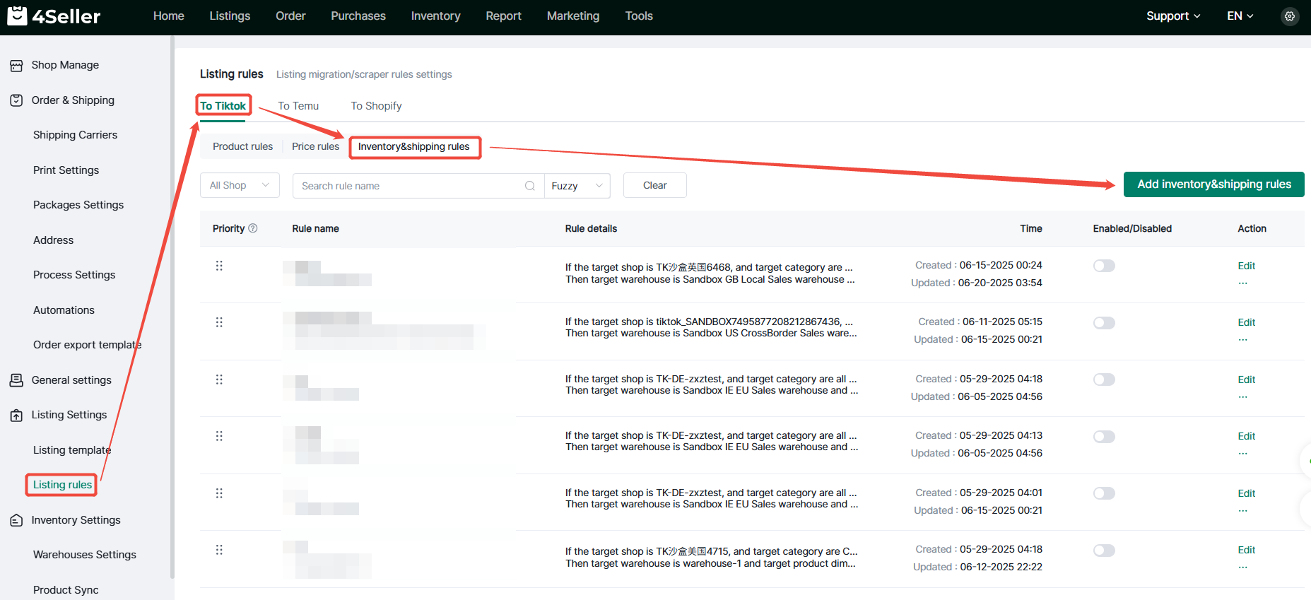Toggle enable switch for tiktok_SANDBOX rule
Viewport: 1311px width, 600px height.
pyautogui.click(x=1104, y=323)
